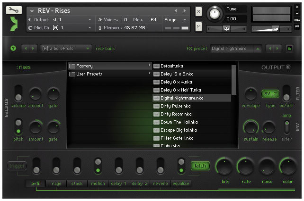Image resolution: width=304 pixels, height=201 pixels.
Task: Load the next instrument with the header right arrow
Action: pos(185,11)
